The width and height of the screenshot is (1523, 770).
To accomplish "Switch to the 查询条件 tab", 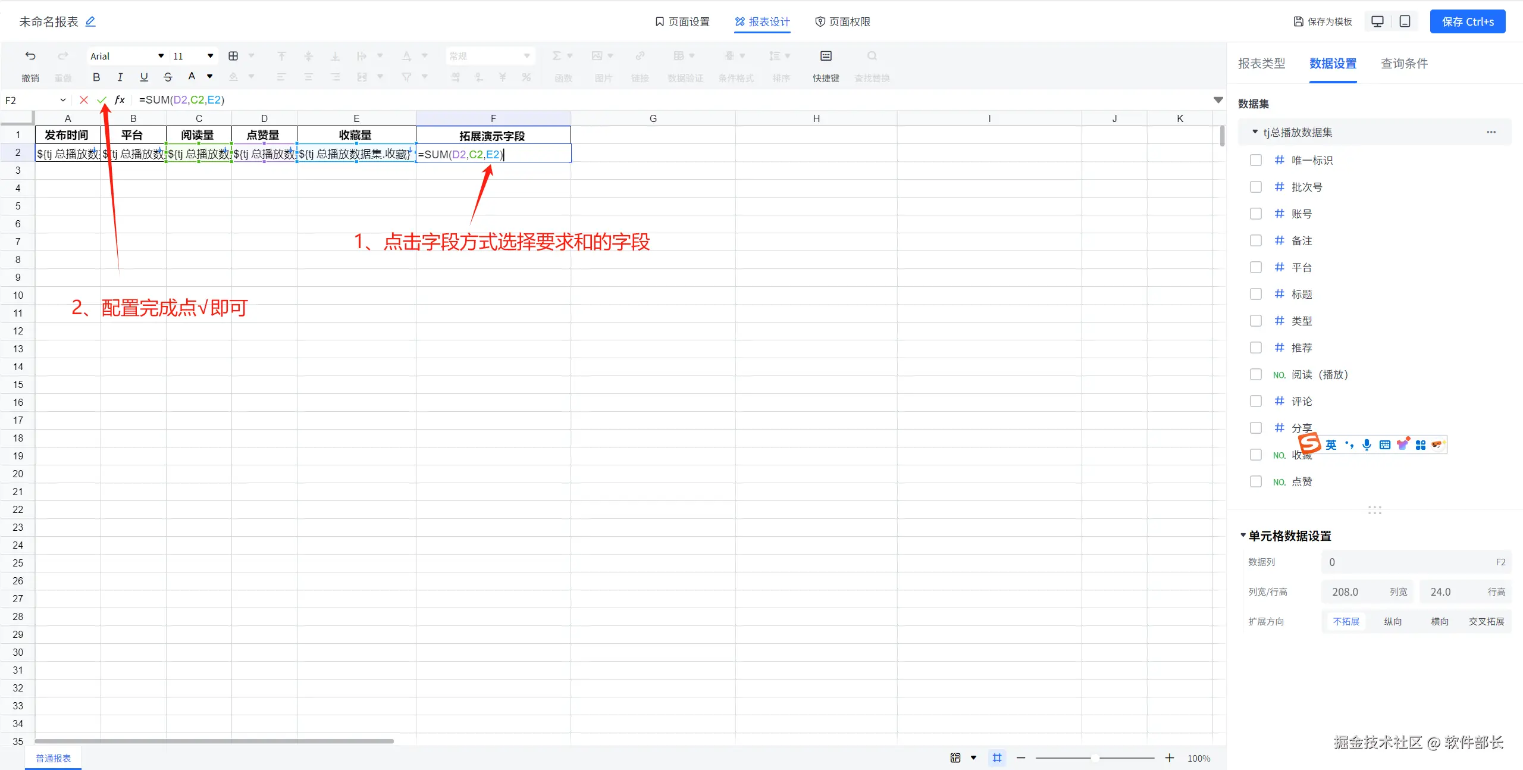I will 1404,63.
